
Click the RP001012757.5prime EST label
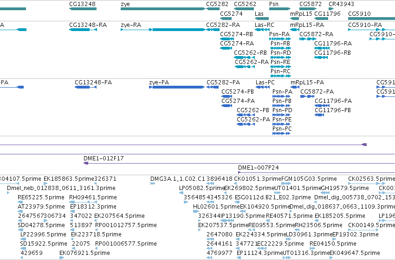tap(126, 225)
